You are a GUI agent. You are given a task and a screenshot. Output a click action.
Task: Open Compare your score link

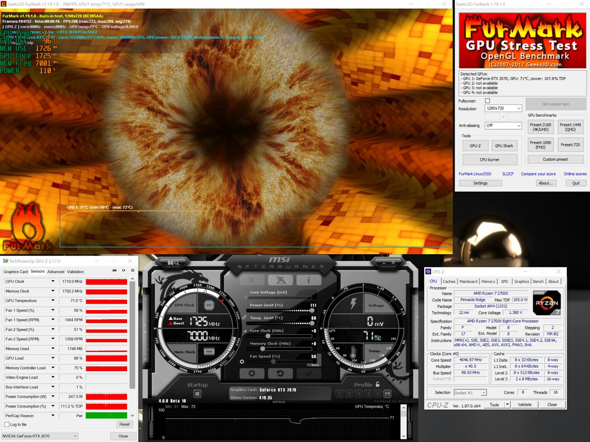pos(538,174)
